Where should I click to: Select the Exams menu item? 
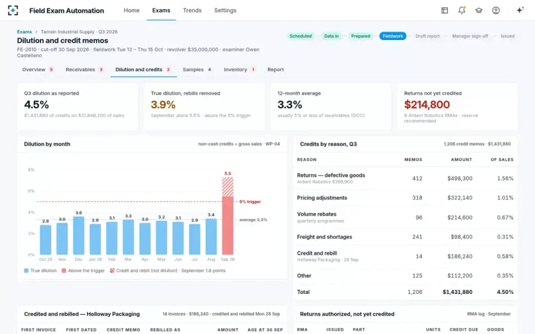[x=161, y=10]
